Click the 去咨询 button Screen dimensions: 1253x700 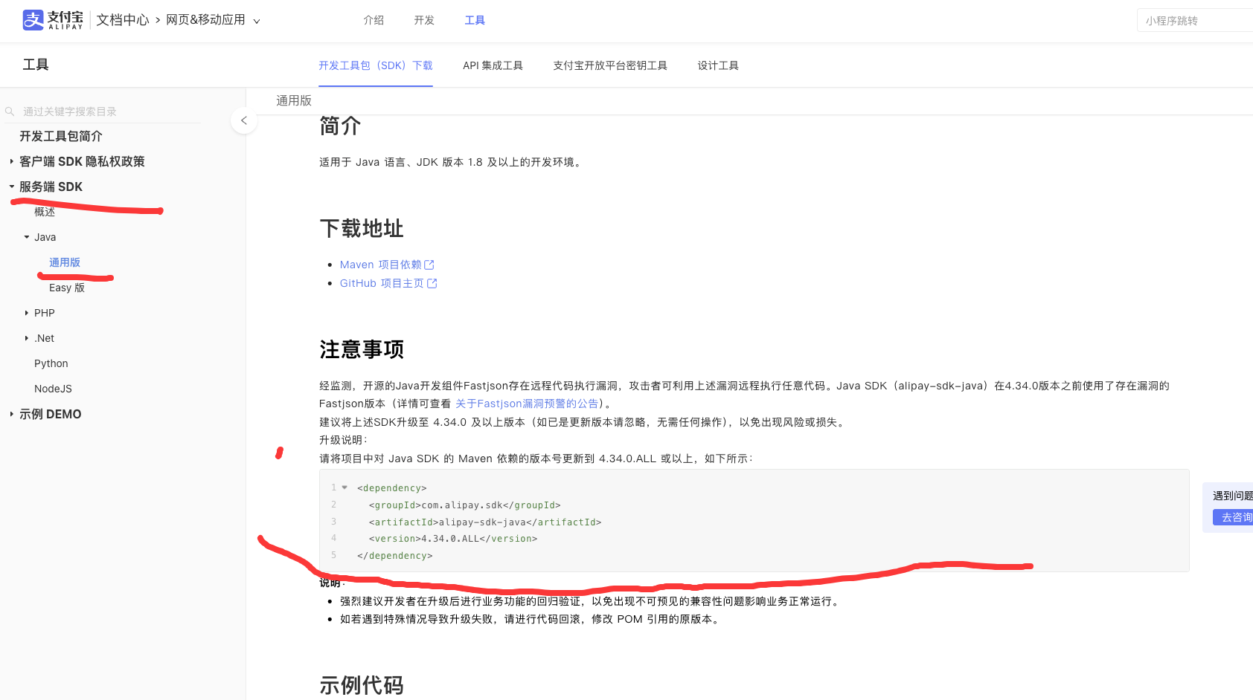[x=1234, y=517]
